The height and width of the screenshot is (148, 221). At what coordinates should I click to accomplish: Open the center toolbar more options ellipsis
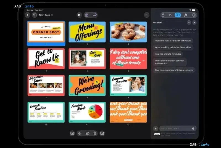[x=147, y=15]
